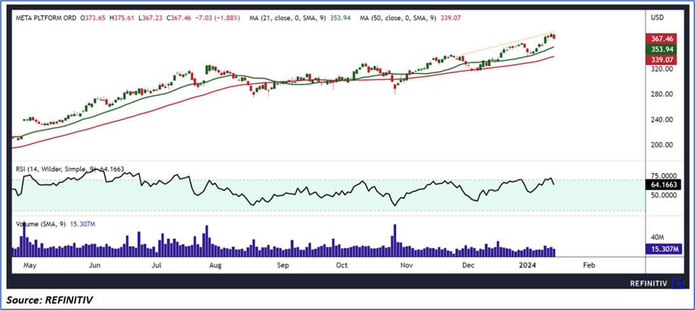Click the 75.0000 RSI axis label
Viewport: 695px width, 310px height.
click(x=663, y=176)
